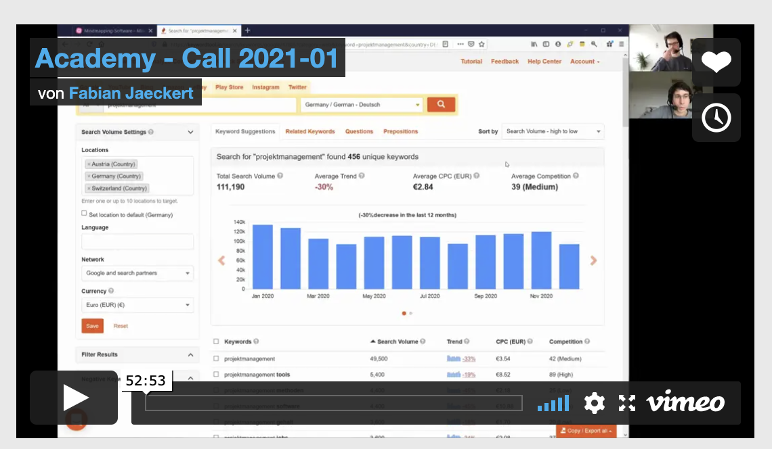Check the 'projektmanagement' keyword row checkbox
Viewport: 772px width, 449px height.
216,358
